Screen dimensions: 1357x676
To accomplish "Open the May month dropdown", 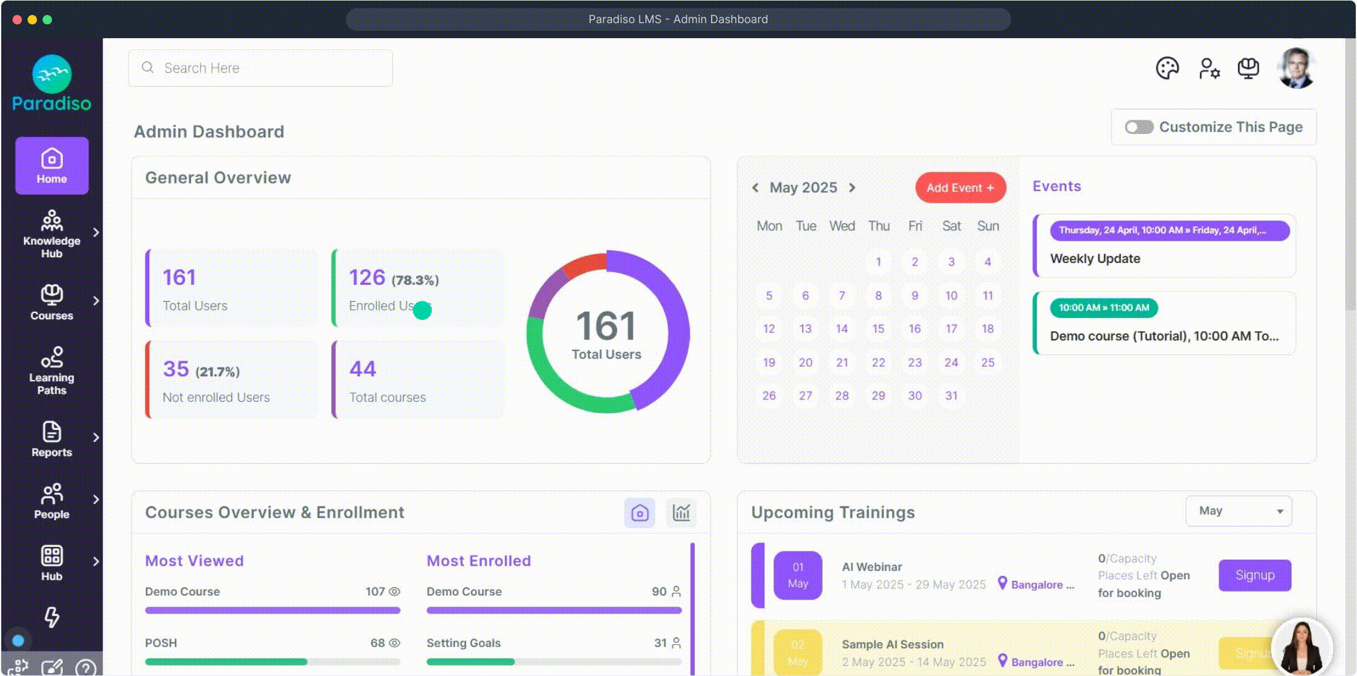I will point(1238,511).
